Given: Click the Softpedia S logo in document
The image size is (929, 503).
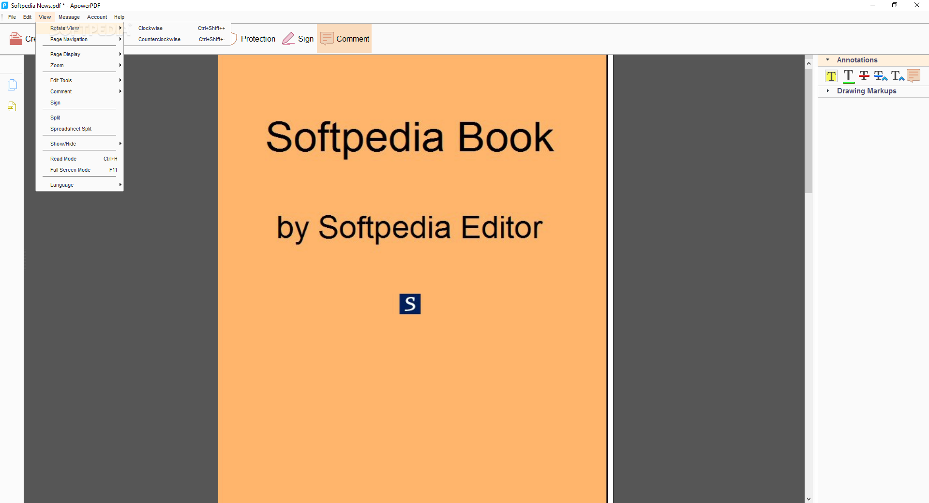Looking at the screenshot, I should [x=410, y=304].
